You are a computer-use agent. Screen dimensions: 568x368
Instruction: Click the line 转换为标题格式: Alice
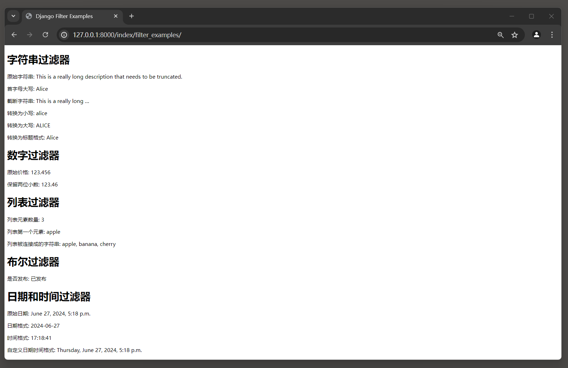(x=33, y=138)
